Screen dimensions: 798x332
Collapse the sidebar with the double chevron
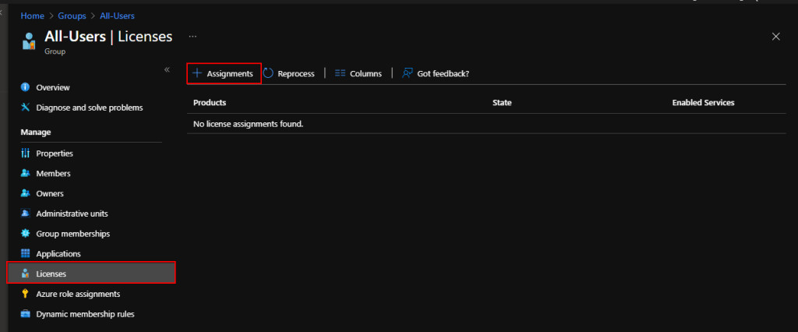pos(167,70)
